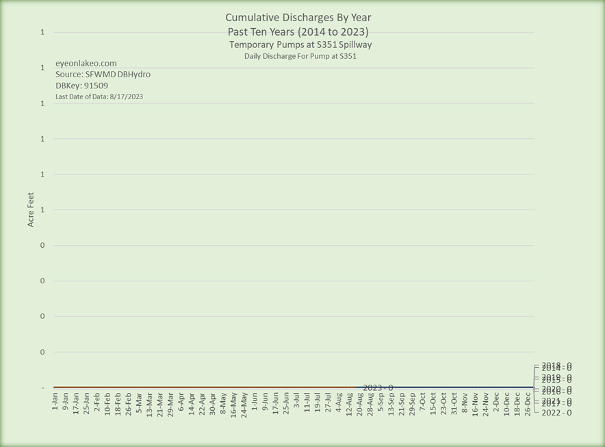
Task: Click the '2023 - 0' data label
Action: click(x=378, y=387)
